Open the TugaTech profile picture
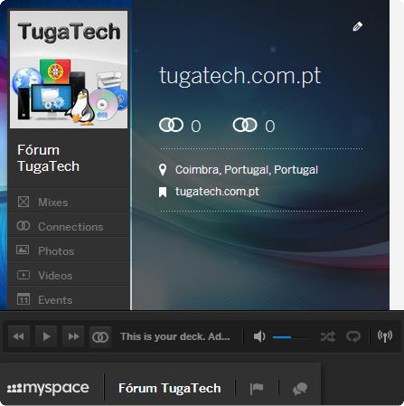 [69, 70]
